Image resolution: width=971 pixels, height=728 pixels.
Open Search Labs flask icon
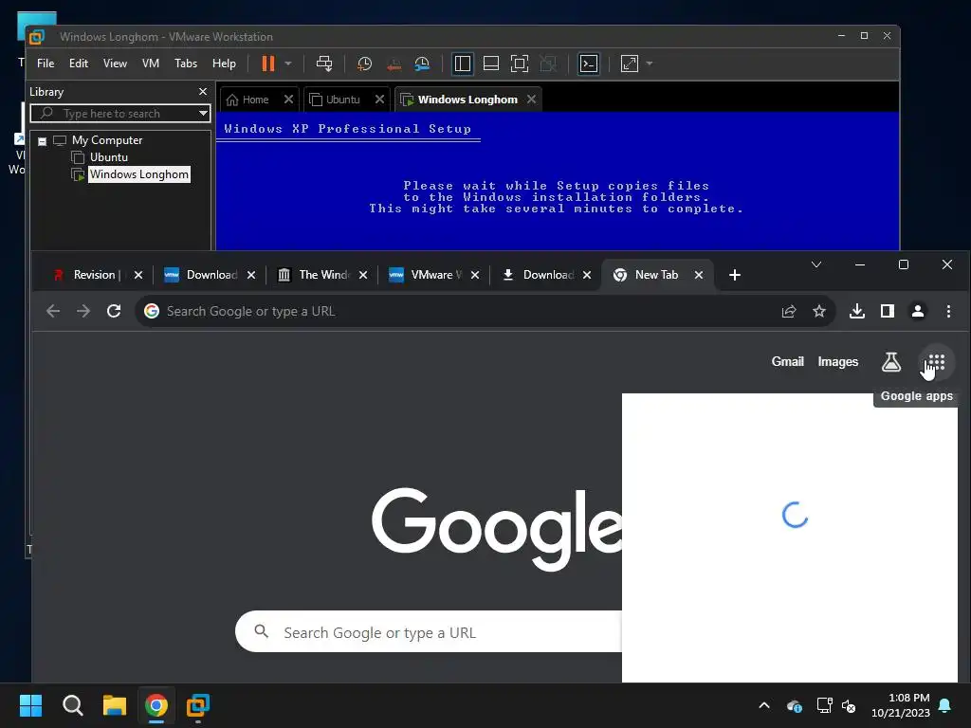tap(891, 362)
